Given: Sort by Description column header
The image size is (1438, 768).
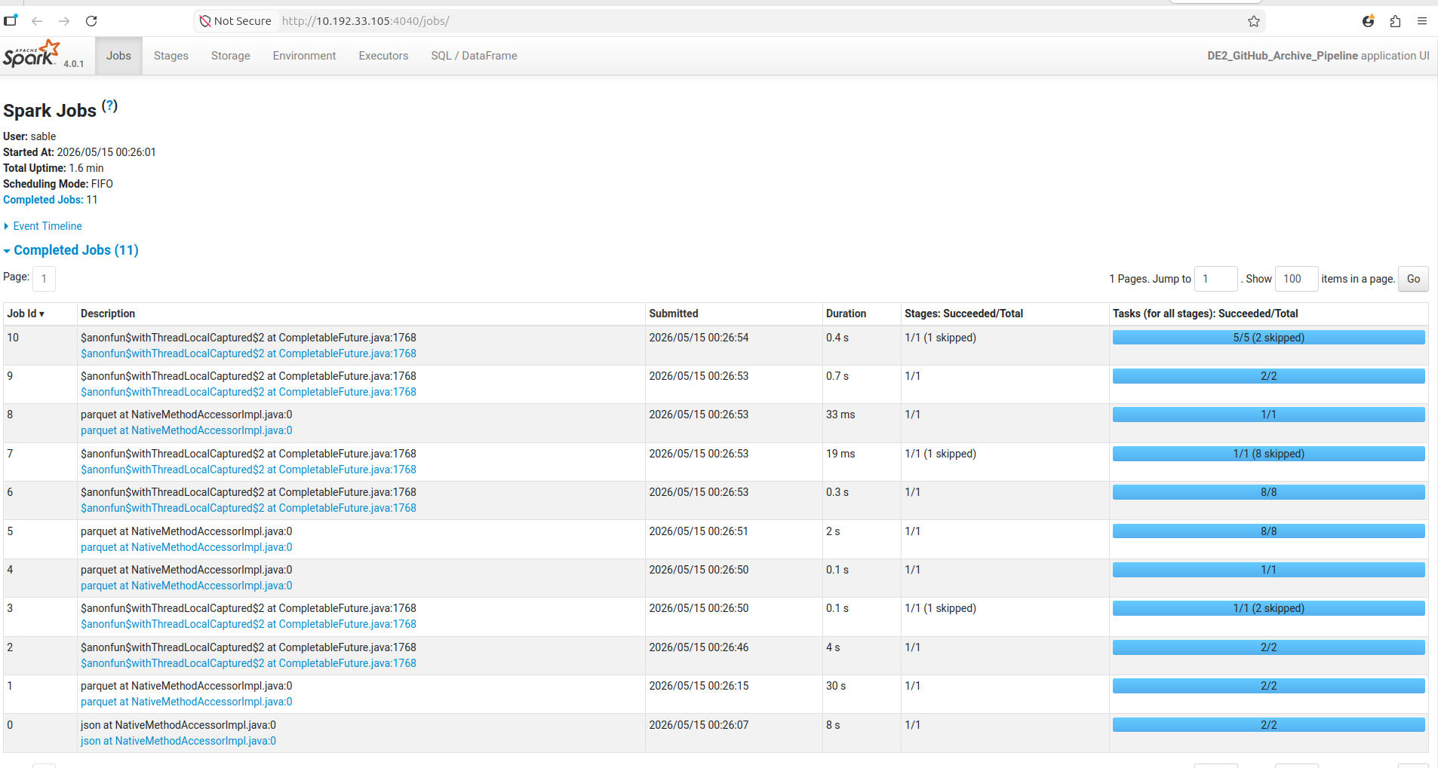Looking at the screenshot, I should click(x=108, y=314).
